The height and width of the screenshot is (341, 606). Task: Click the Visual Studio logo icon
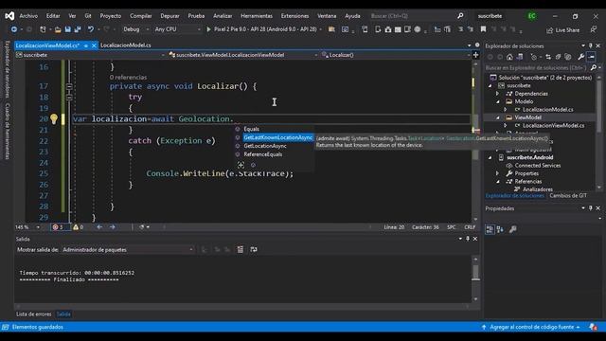(9, 16)
